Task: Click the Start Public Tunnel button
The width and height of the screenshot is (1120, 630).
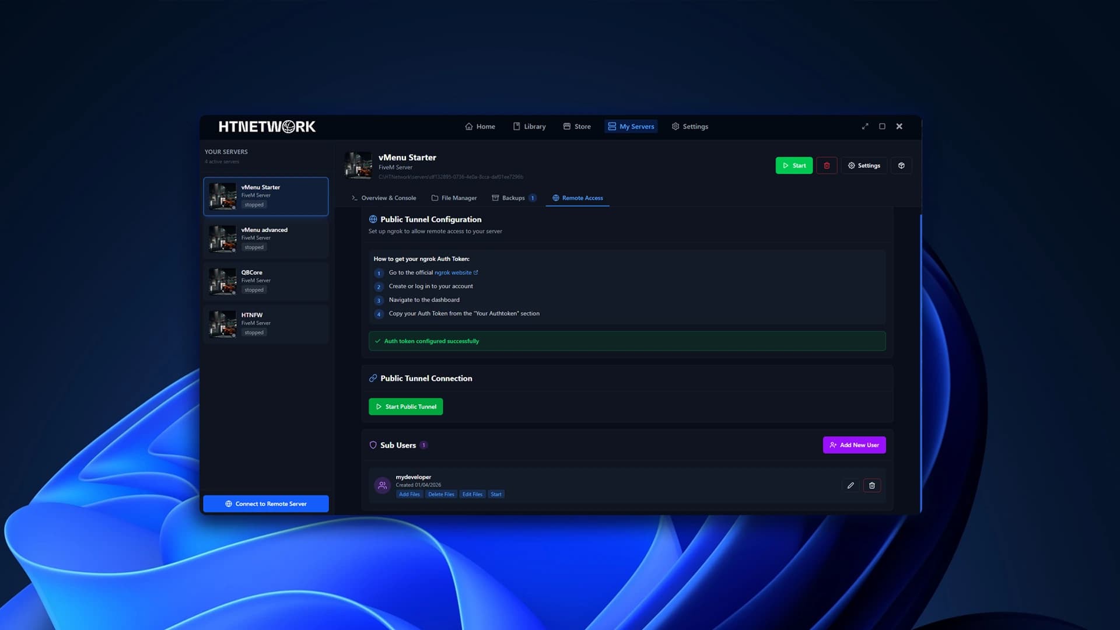Action: [x=405, y=406]
